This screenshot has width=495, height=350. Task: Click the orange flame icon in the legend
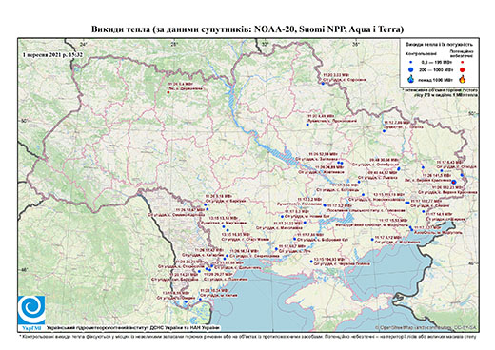463,79
